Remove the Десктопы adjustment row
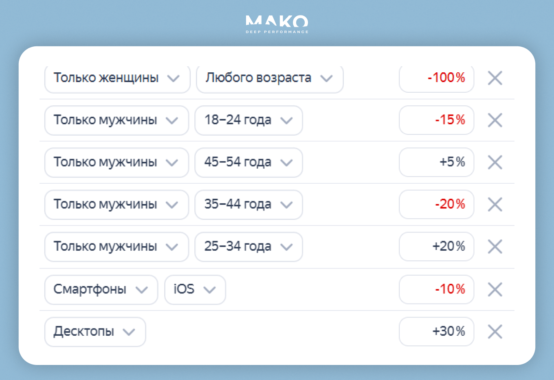This screenshot has width=554, height=380. pos(495,332)
